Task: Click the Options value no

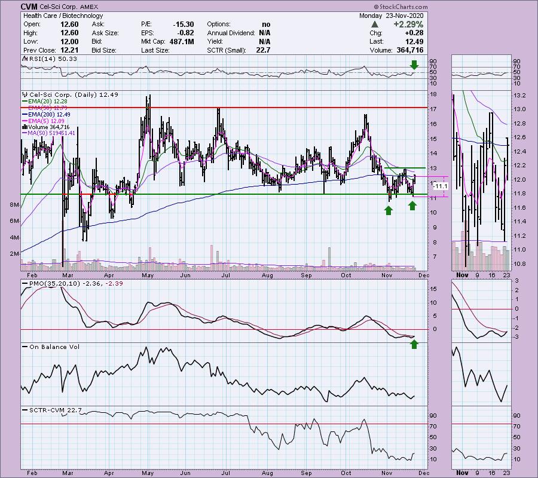Action: (x=266, y=24)
